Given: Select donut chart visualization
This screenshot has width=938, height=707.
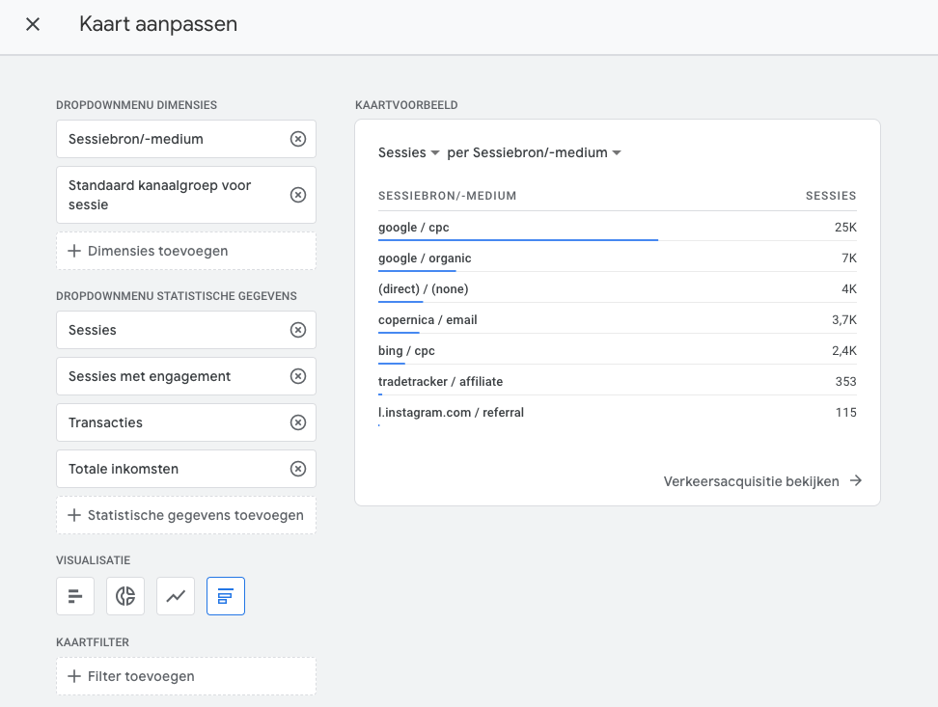Looking at the screenshot, I should pyautogui.click(x=125, y=596).
